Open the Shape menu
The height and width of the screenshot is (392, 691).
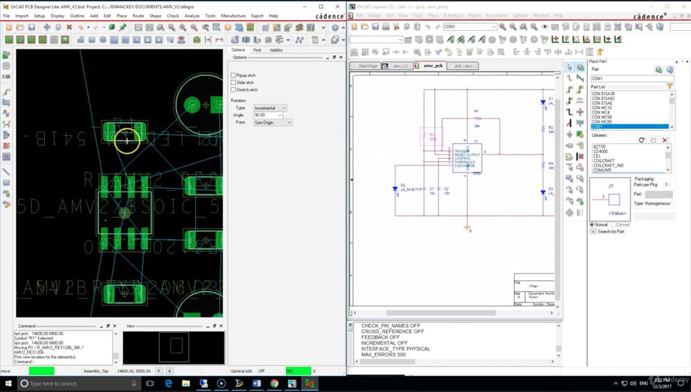pyautogui.click(x=155, y=16)
